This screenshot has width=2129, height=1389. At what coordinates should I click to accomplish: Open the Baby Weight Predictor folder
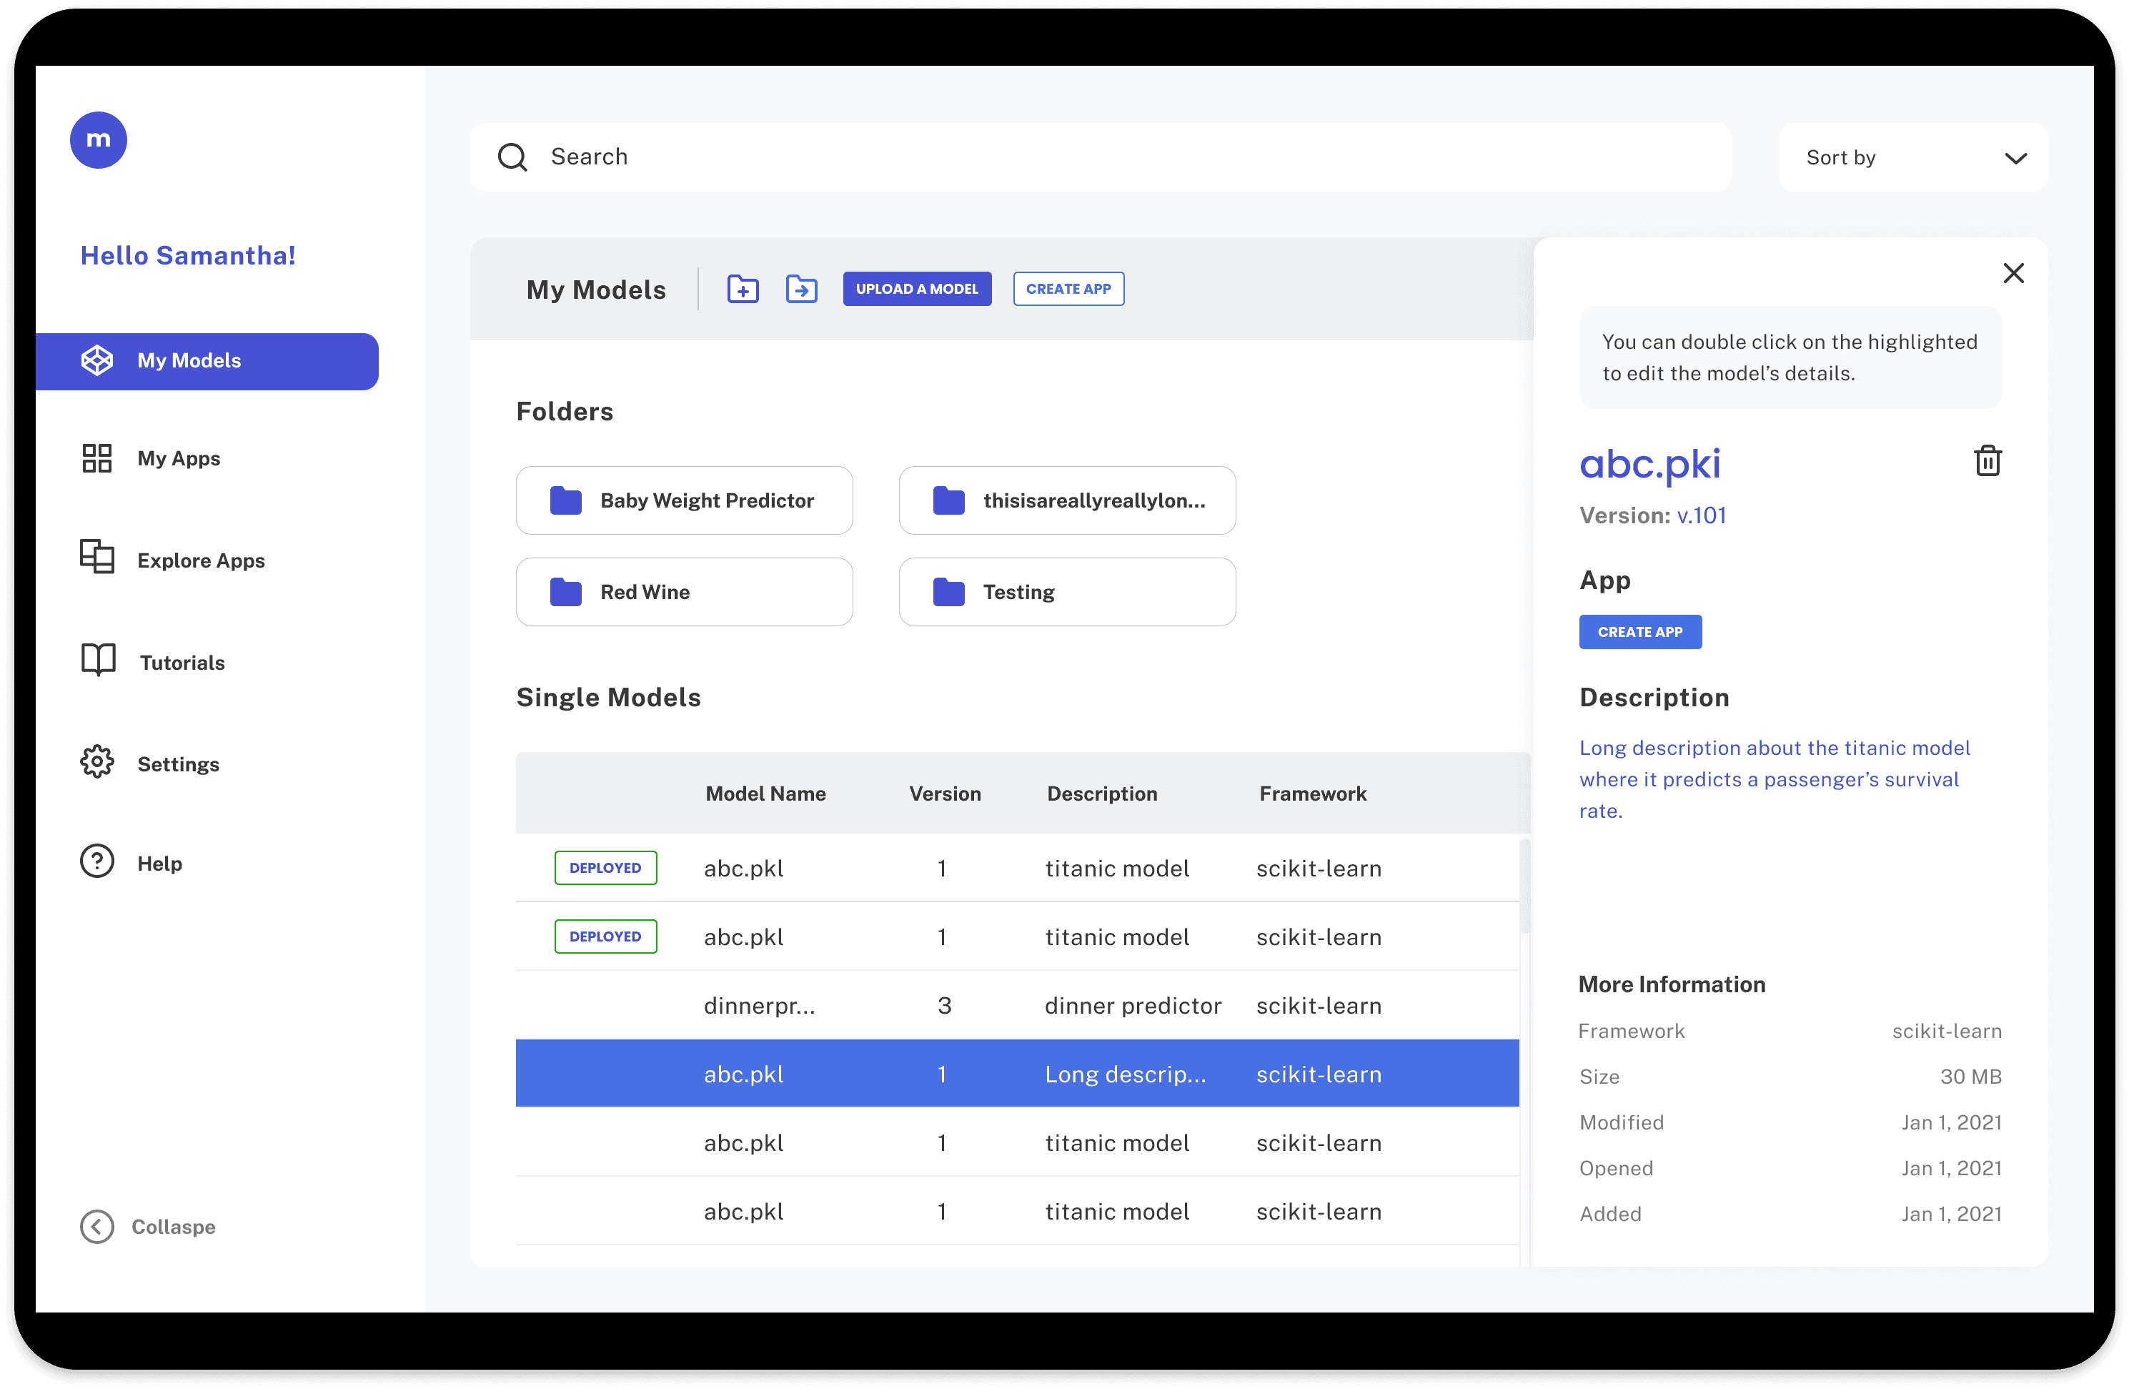coord(685,500)
